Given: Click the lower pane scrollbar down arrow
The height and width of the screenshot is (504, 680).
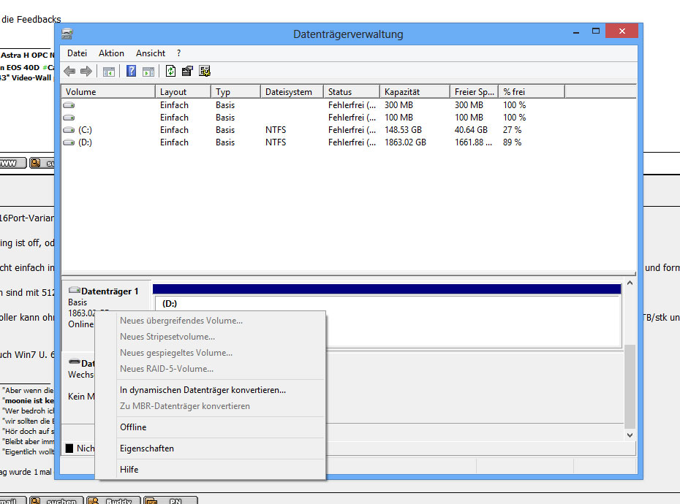Looking at the screenshot, I should tap(630, 435).
